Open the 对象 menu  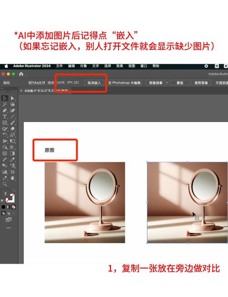83,66
